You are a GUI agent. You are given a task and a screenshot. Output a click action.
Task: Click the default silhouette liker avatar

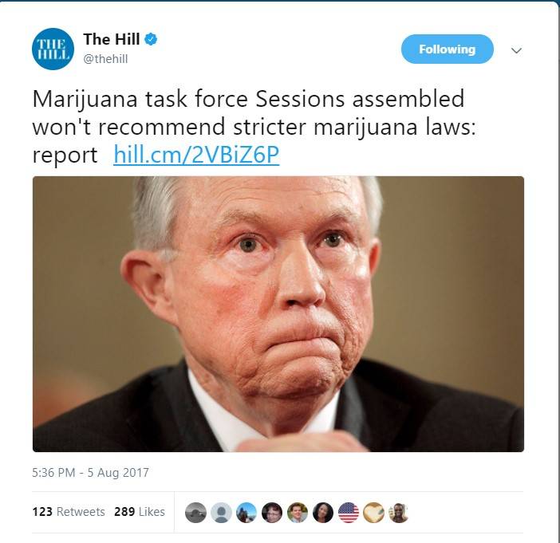tap(221, 513)
